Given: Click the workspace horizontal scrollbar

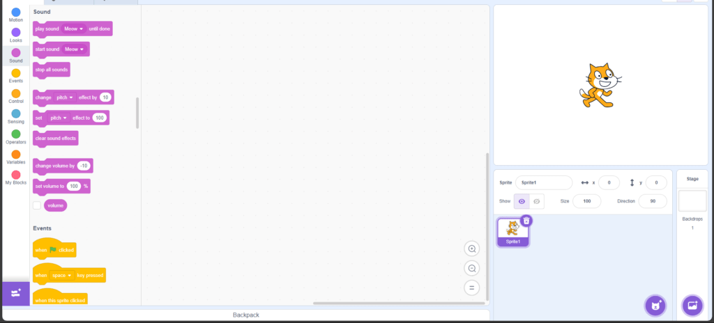Looking at the screenshot, I should (398, 303).
